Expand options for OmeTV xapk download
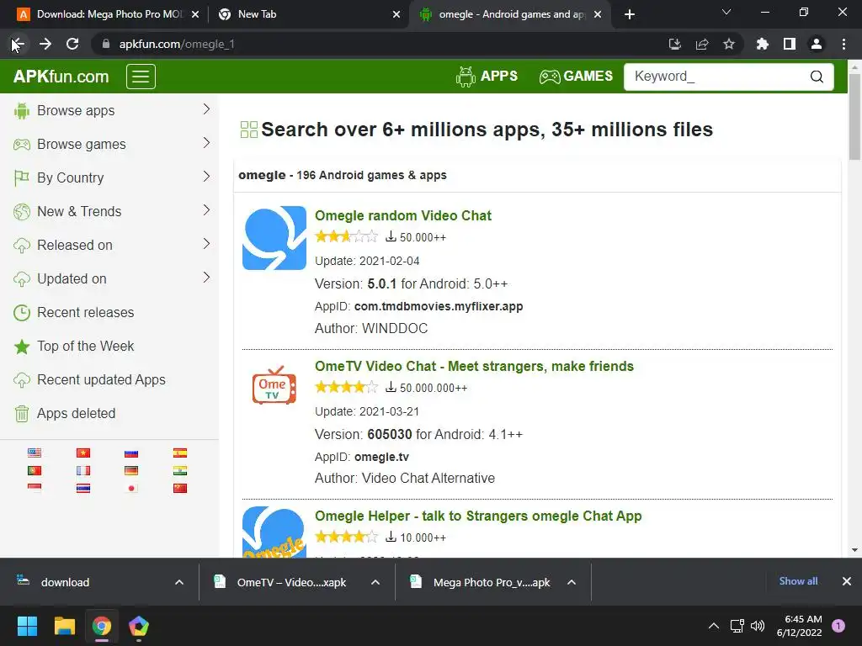862x646 pixels. point(375,582)
